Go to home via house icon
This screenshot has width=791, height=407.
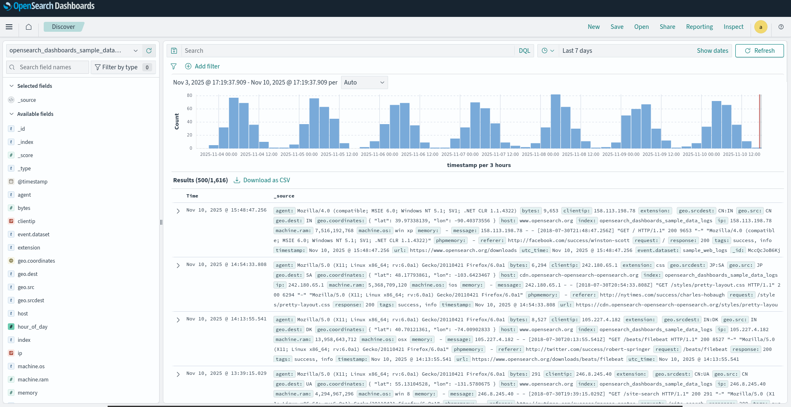(28, 27)
